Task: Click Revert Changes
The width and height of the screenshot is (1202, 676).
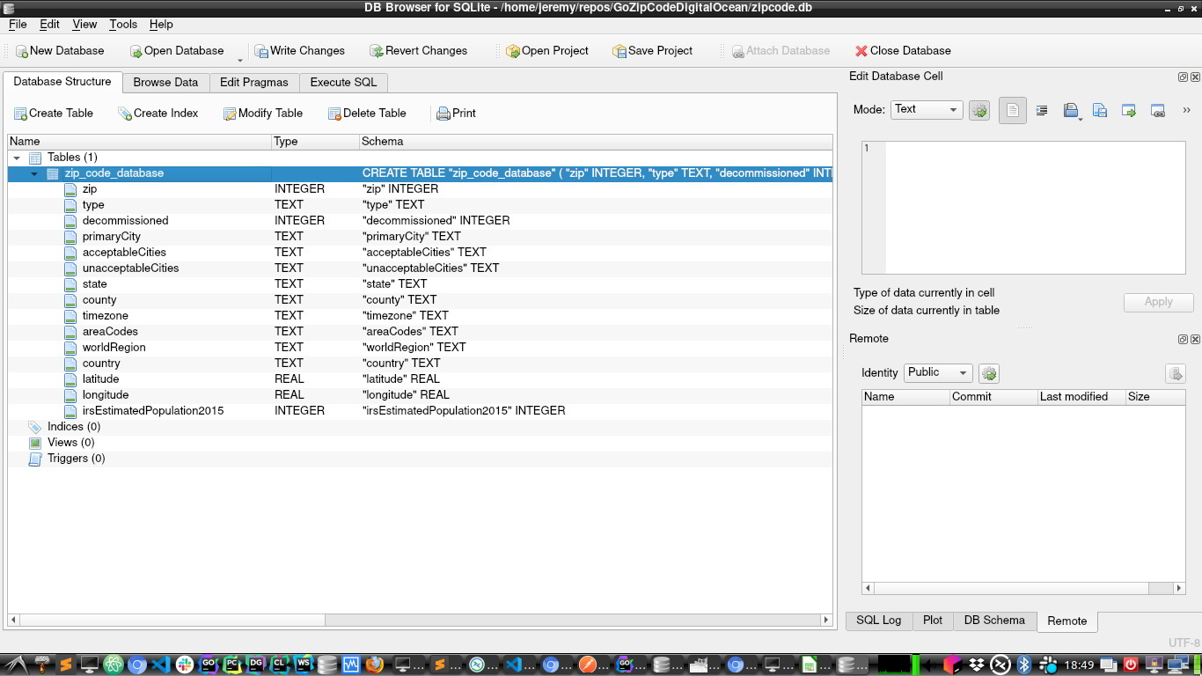Action: click(419, 51)
